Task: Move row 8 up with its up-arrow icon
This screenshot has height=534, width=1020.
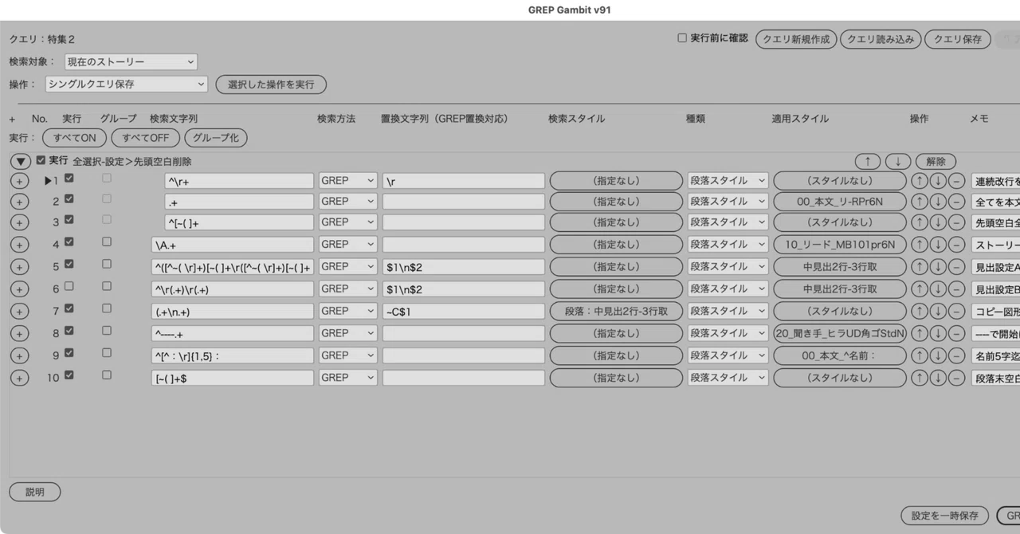Action: click(x=920, y=334)
